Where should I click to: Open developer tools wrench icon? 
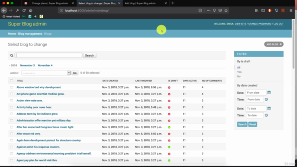[17, 10]
